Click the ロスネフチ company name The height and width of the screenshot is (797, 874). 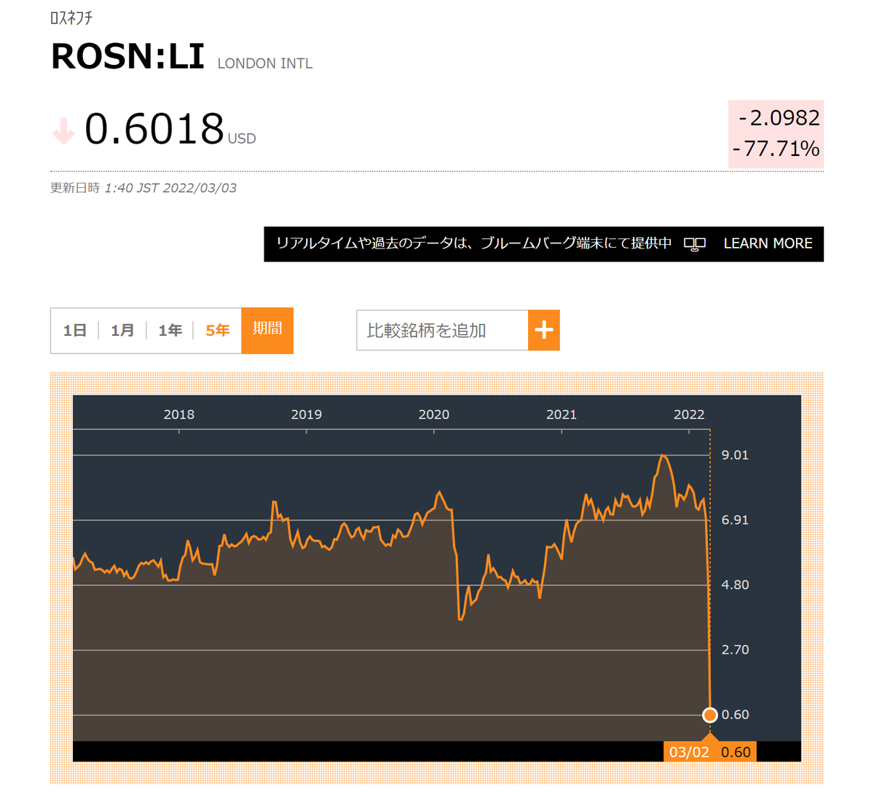pos(71,18)
